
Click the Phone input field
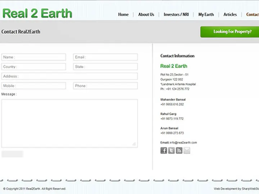click(x=105, y=86)
